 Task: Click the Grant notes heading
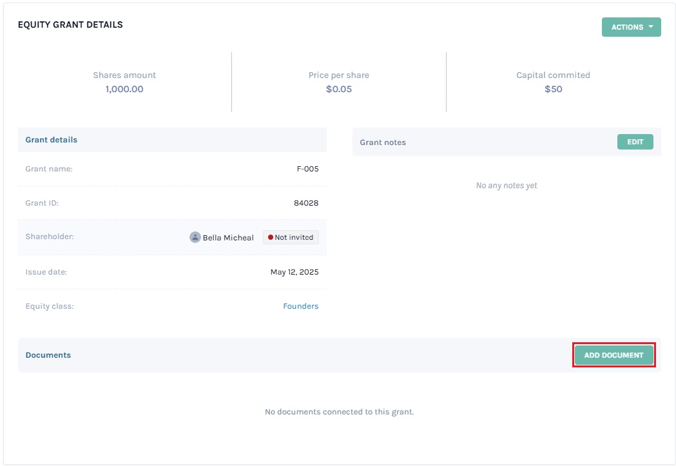coord(383,142)
